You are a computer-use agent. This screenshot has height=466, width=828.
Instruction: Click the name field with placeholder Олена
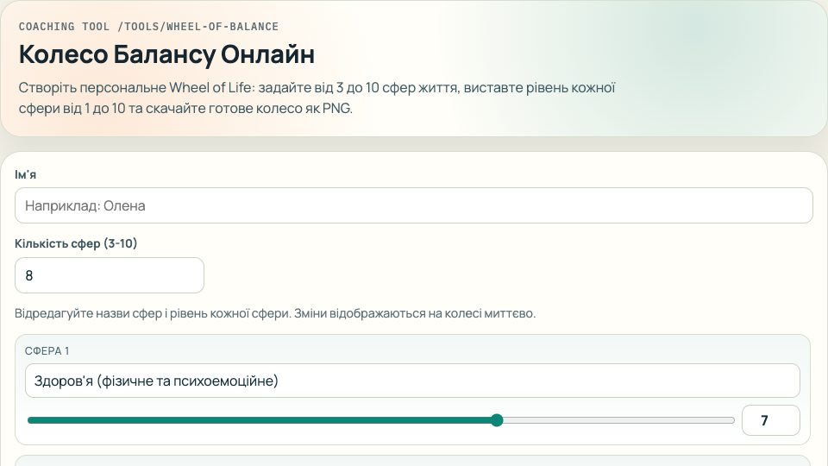click(x=414, y=205)
